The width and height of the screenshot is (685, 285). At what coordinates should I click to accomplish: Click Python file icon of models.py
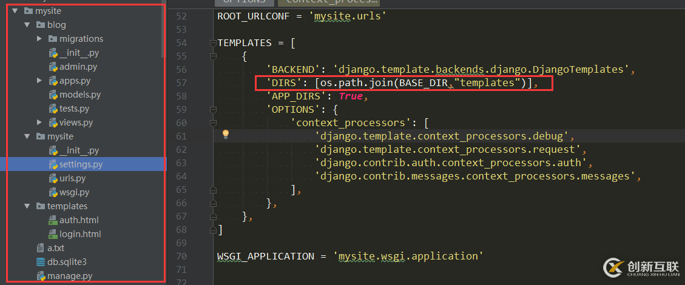(53, 95)
